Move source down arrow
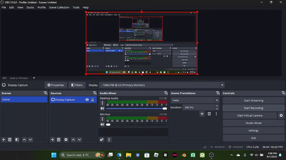This screenshot has width=286, height=160. pos(79,139)
